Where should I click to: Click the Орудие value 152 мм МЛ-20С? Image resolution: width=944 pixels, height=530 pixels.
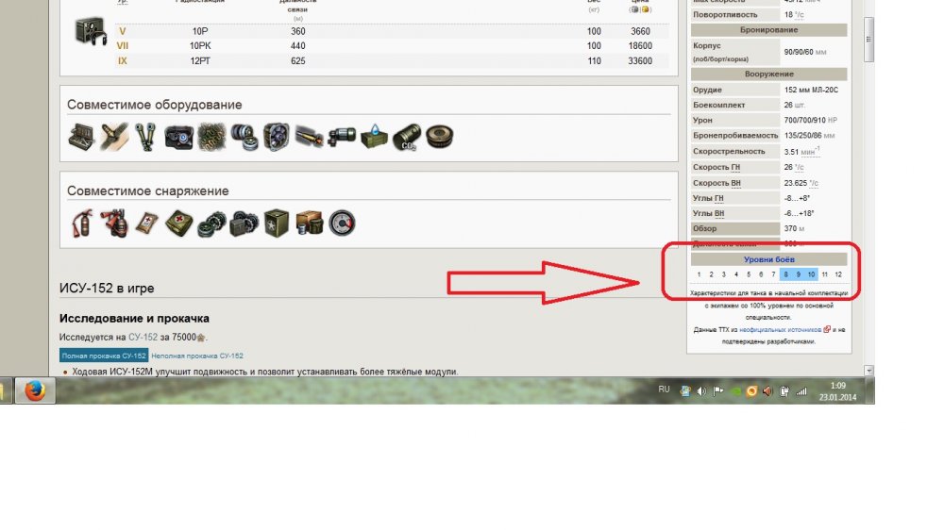tap(811, 90)
